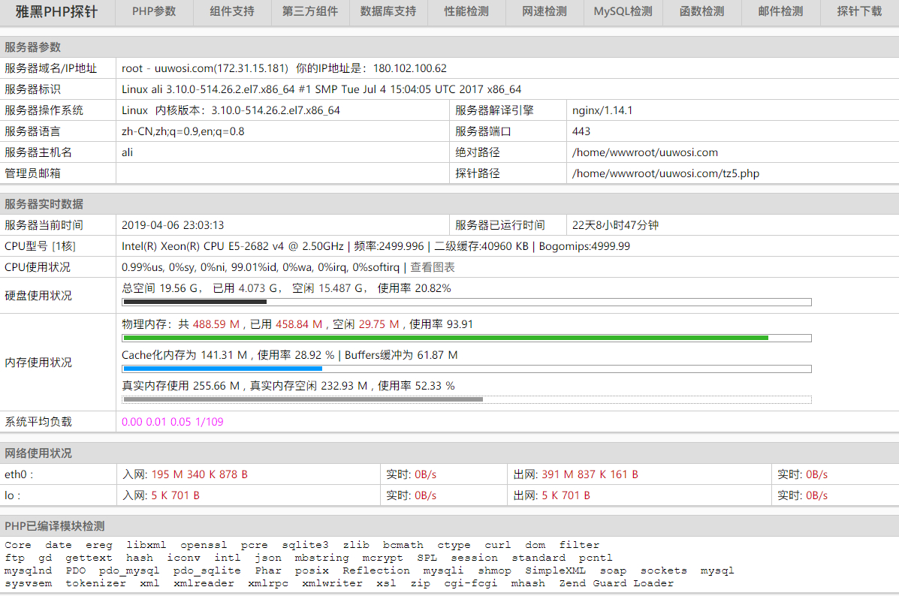Switch to the 网速检测 tab
This screenshot has height=596, width=899.
pyautogui.click(x=545, y=12)
